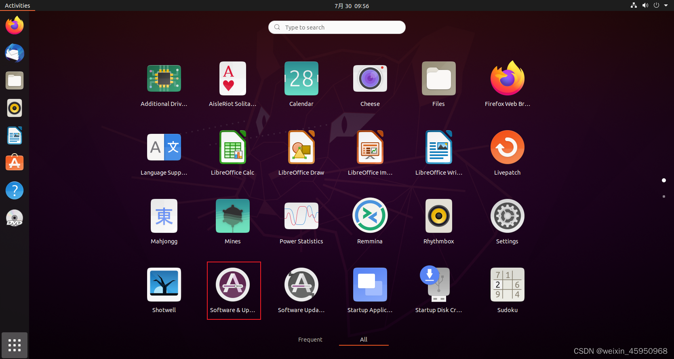
Task: Open Files from the dock
Action: coord(15,80)
